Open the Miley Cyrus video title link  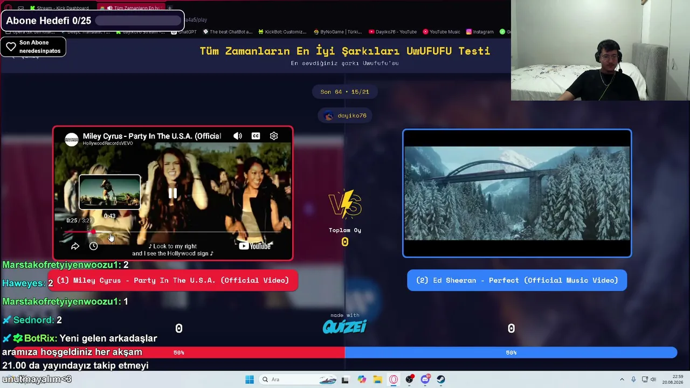click(152, 136)
